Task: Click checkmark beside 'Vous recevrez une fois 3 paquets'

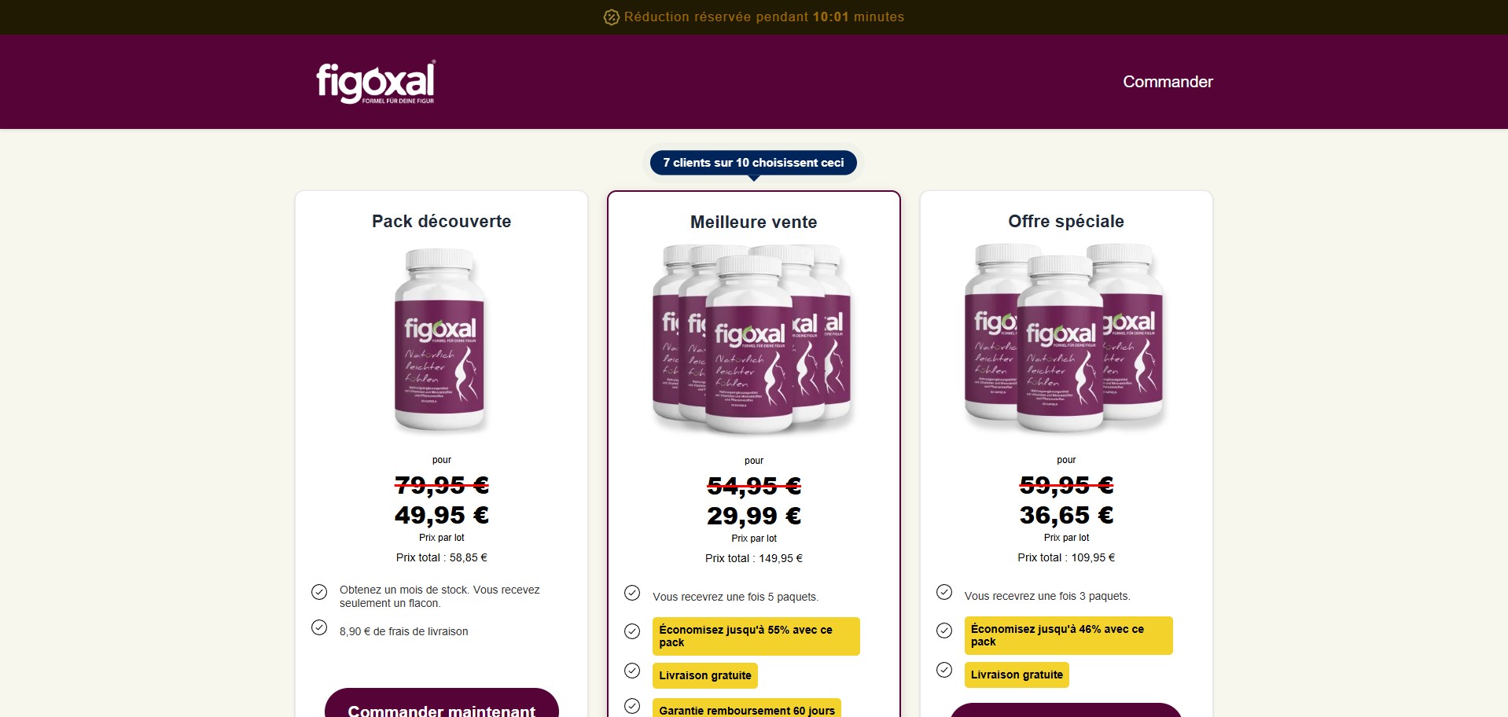Action: click(x=944, y=592)
